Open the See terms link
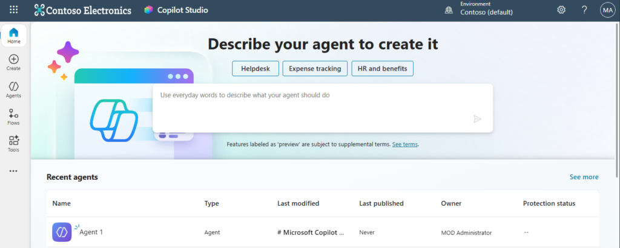The image size is (620, 248). pyautogui.click(x=404, y=145)
